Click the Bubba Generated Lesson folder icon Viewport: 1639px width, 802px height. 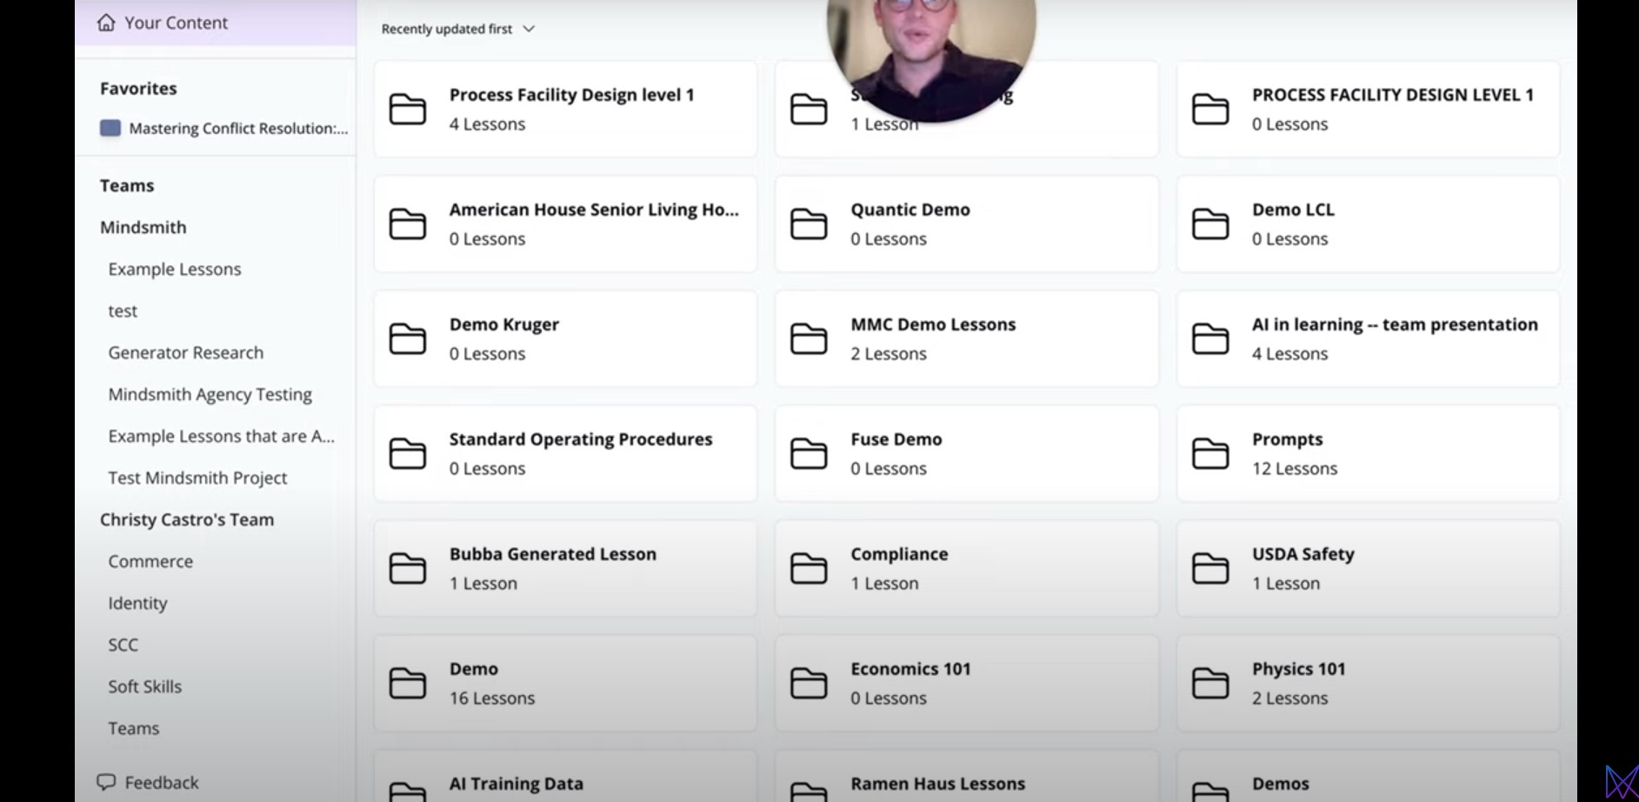point(407,569)
